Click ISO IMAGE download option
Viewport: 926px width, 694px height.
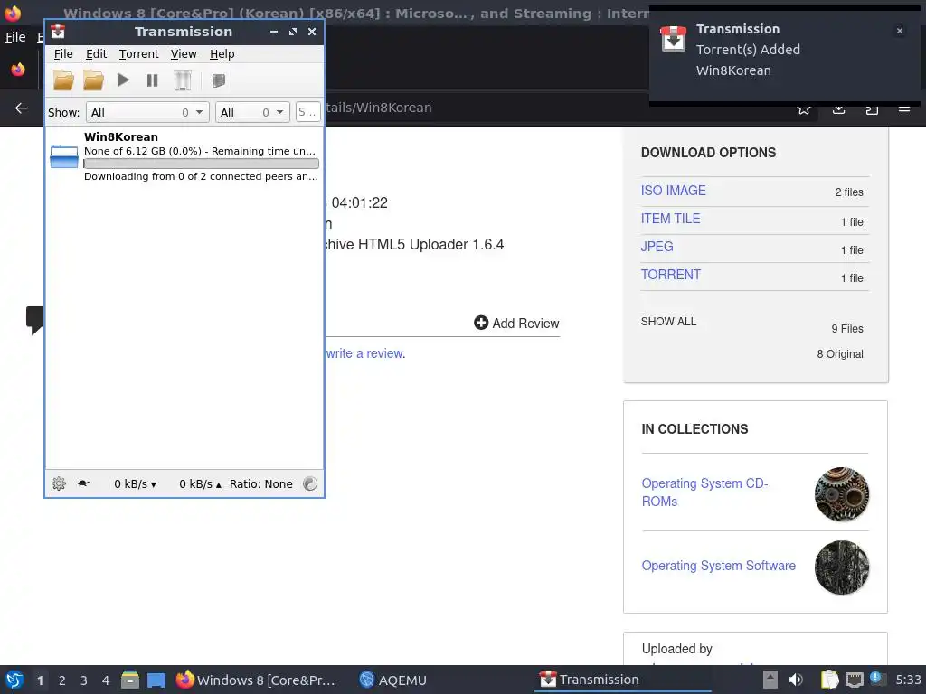click(x=673, y=191)
